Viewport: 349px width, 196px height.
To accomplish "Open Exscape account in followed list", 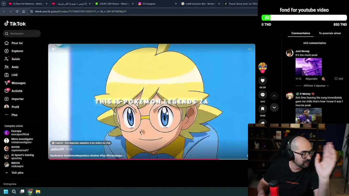I will pos(20,133).
